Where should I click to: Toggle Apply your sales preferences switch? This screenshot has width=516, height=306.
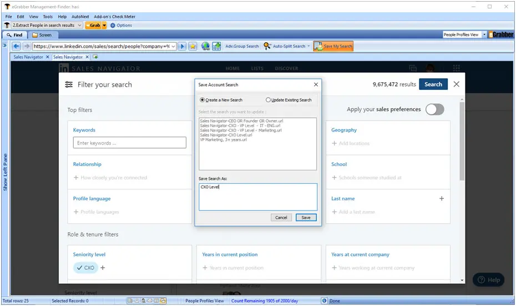435,109
